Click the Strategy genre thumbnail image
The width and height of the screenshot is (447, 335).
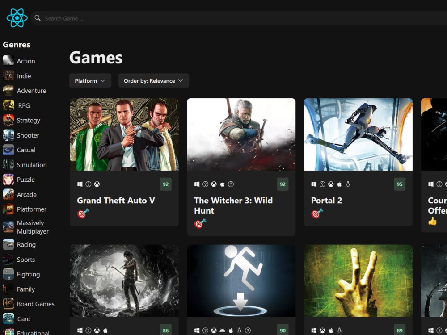(x=8, y=120)
